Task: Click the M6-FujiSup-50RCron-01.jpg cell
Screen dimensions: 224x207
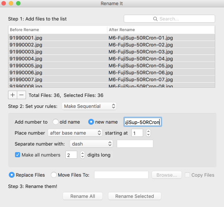Action: [161, 38]
